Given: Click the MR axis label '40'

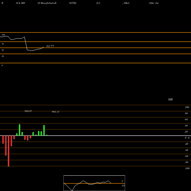Looking at the screenshot, I should point(186,126).
